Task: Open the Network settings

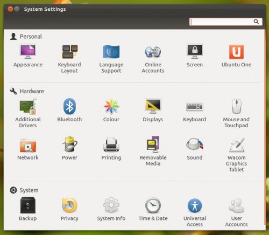Action: click(28, 149)
